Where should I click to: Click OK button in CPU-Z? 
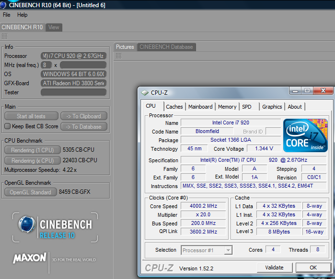pos(313,268)
